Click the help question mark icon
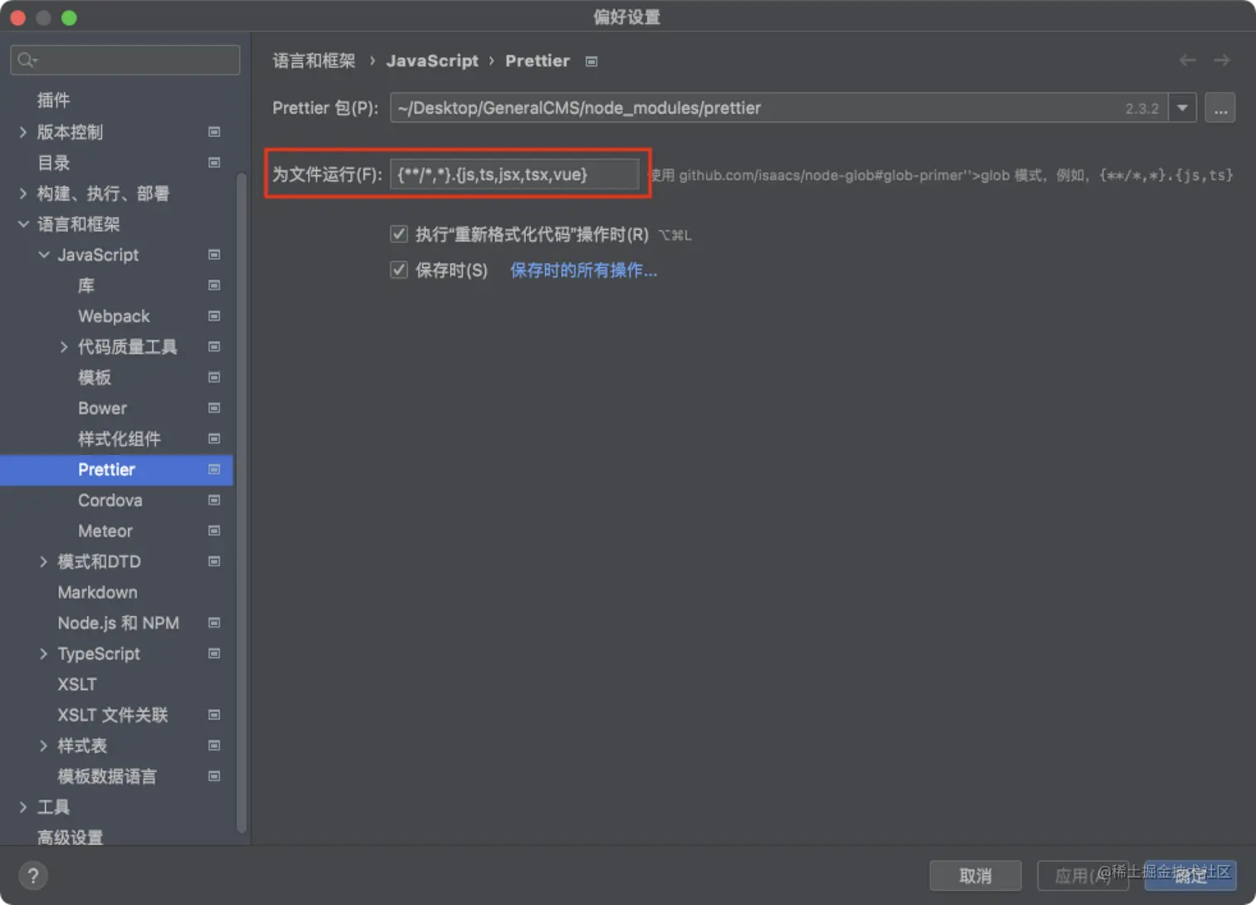This screenshot has height=905, width=1256. click(32, 875)
